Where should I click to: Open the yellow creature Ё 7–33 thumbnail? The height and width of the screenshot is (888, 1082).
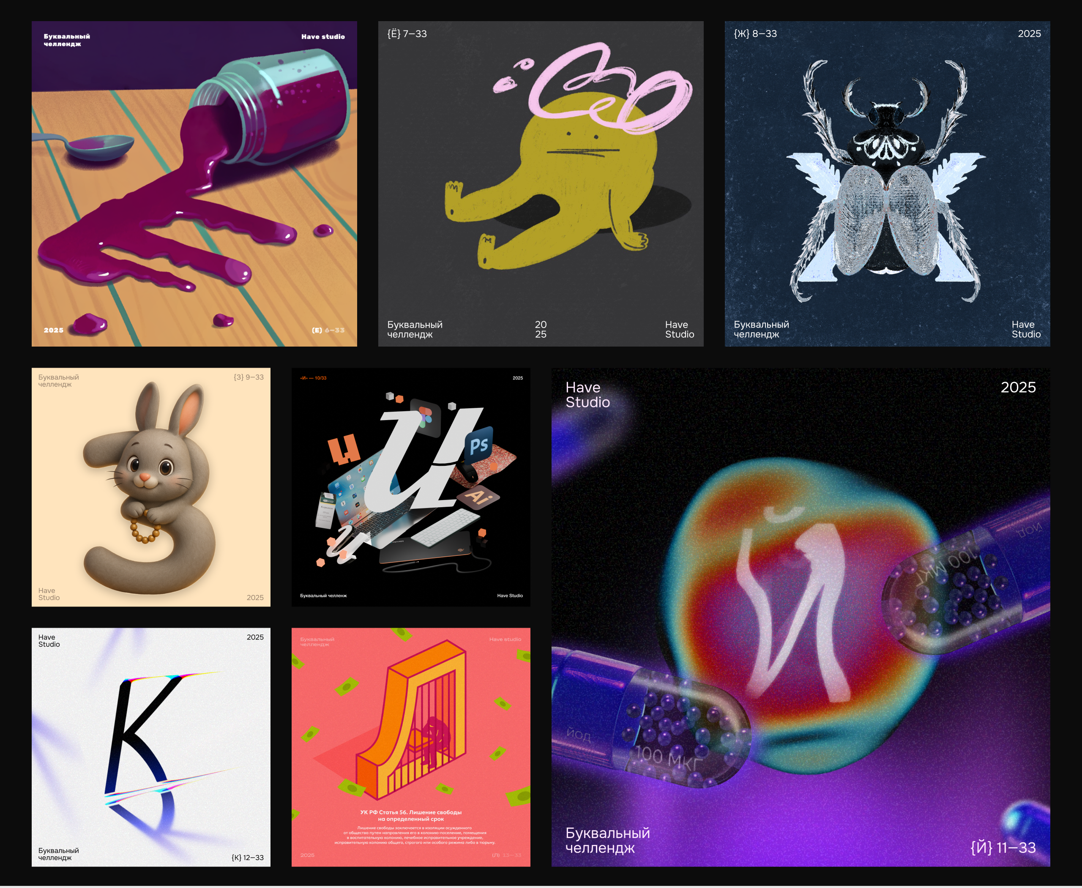pos(540,183)
